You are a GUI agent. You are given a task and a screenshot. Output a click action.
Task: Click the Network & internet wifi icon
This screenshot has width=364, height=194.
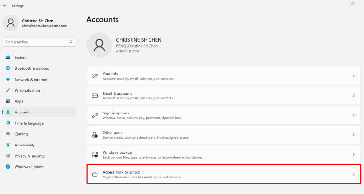[x=8, y=79]
